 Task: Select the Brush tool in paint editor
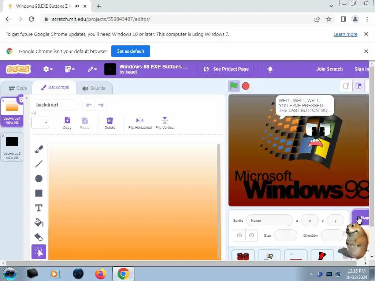[39, 149]
